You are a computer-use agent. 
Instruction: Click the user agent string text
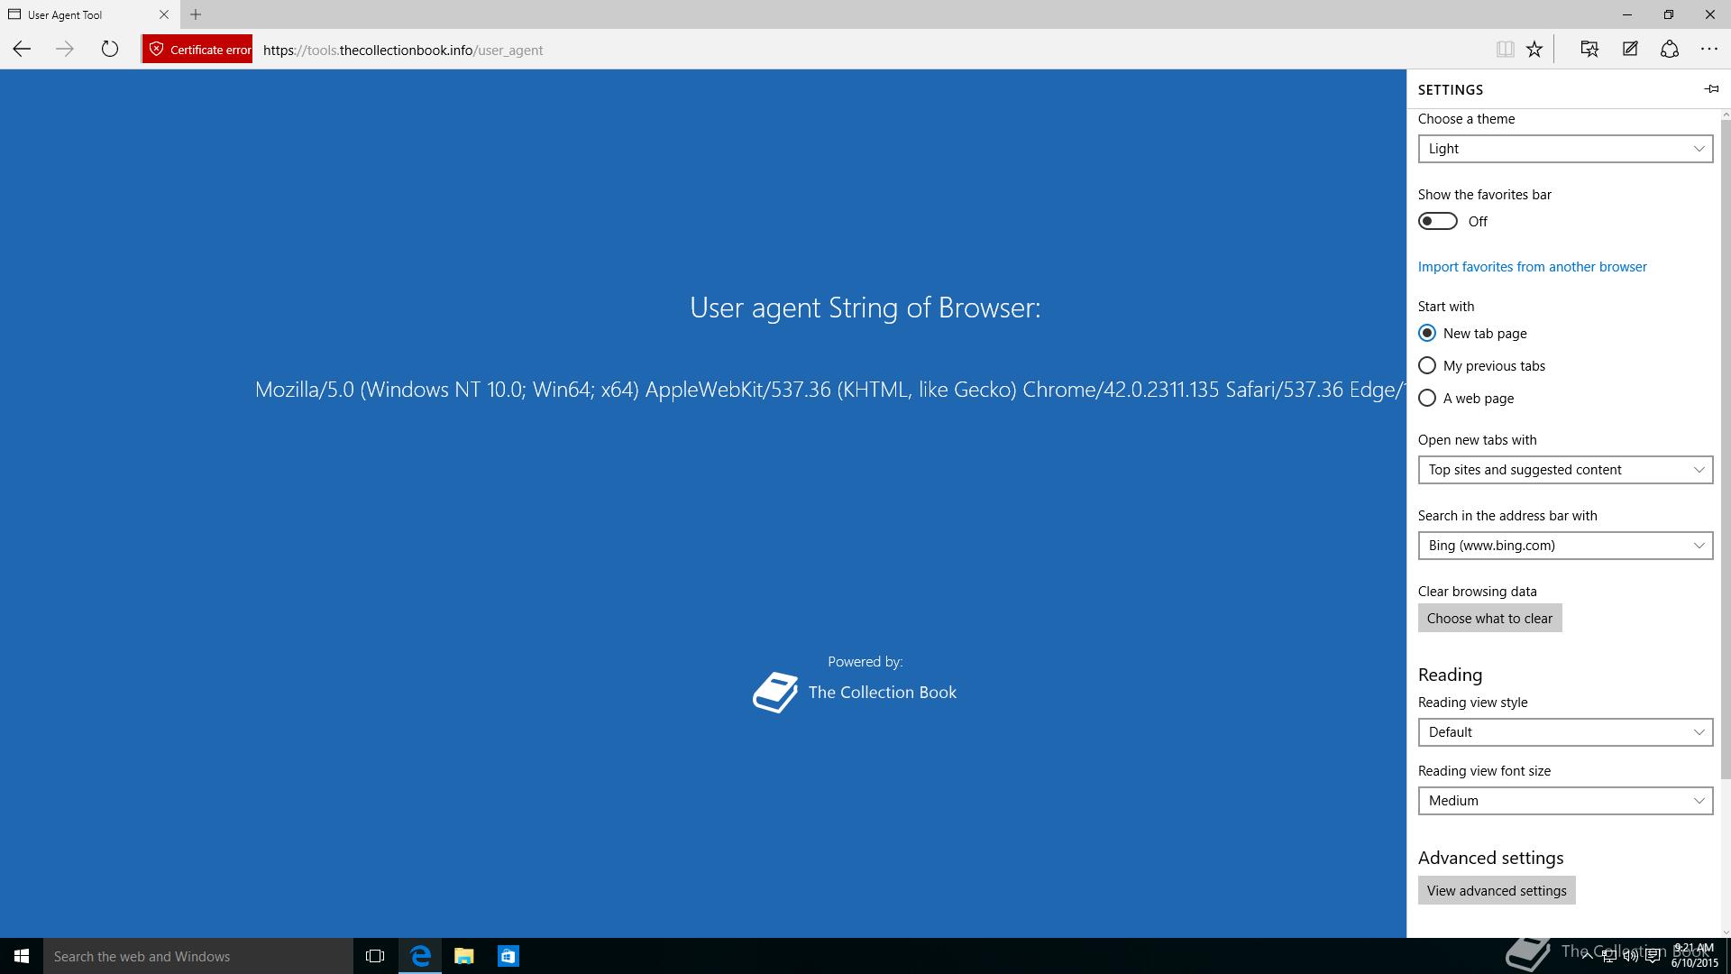(830, 390)
